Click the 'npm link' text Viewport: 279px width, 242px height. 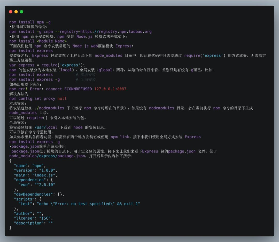coord(120,137)
